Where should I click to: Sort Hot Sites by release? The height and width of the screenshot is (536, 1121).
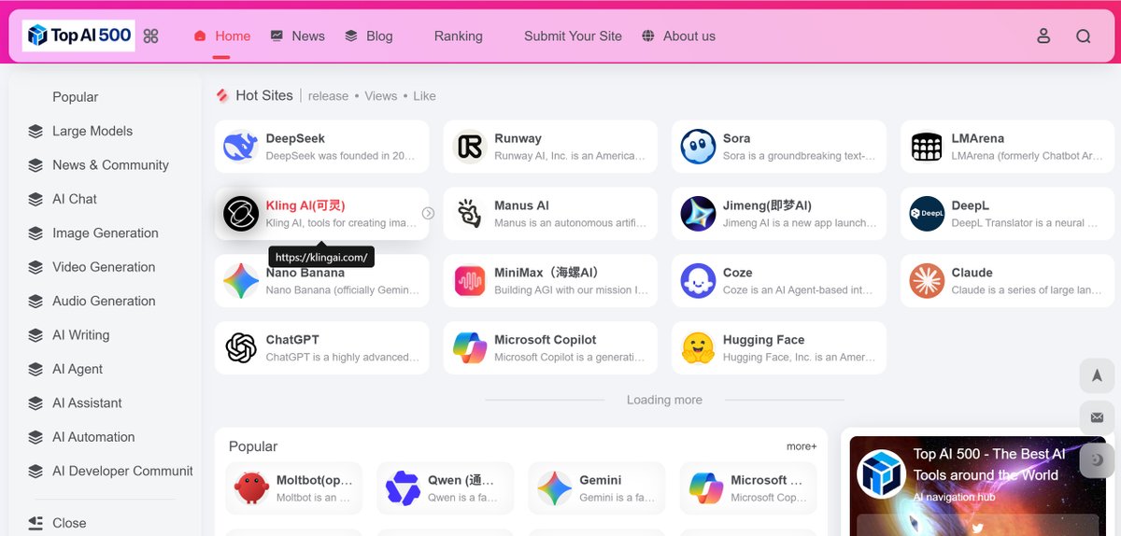pos(328,96)
